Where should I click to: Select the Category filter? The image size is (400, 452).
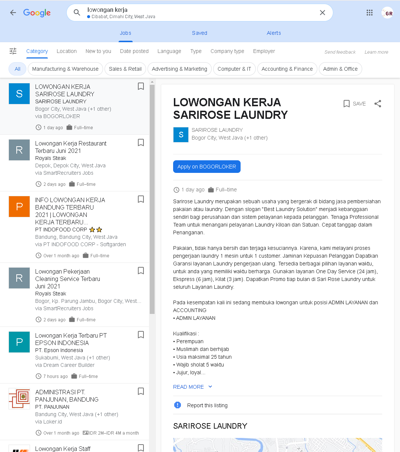(x=37, y=51)
